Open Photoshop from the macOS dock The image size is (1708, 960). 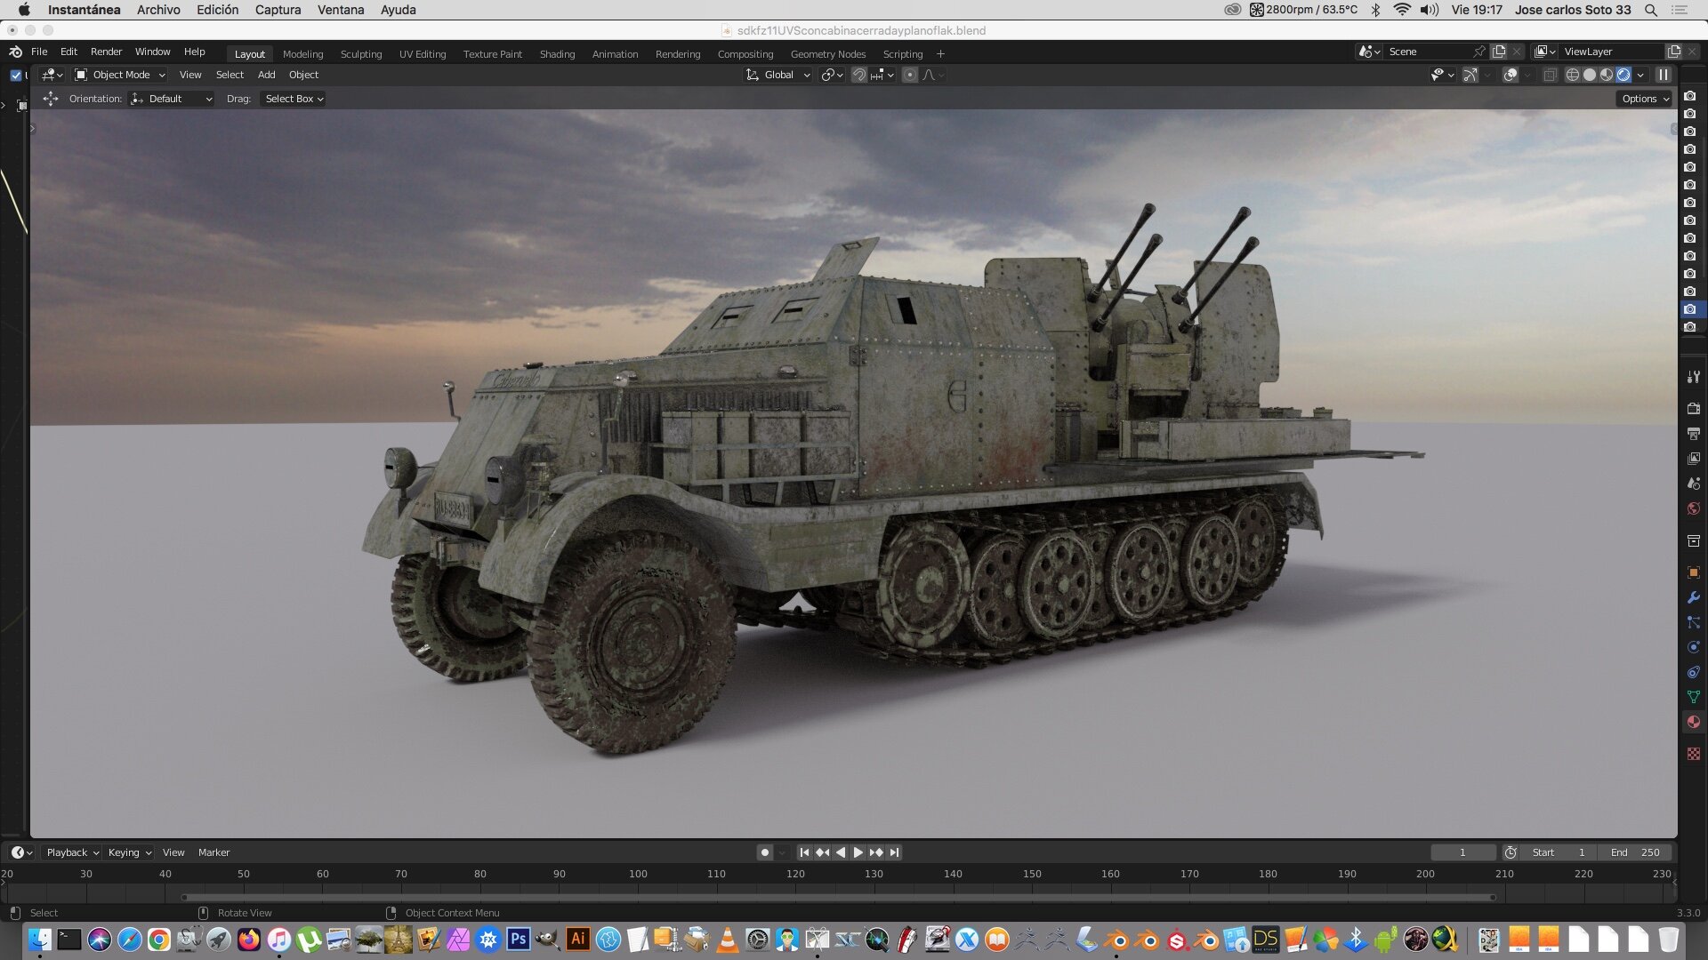(x=518, y=939)
